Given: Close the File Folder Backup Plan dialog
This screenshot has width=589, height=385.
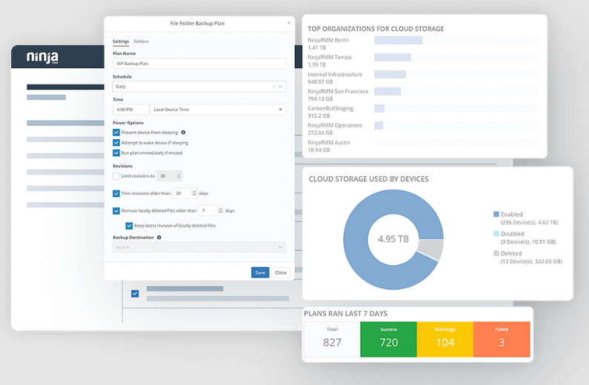Looking at the screenshot, I should coord(288,23).
